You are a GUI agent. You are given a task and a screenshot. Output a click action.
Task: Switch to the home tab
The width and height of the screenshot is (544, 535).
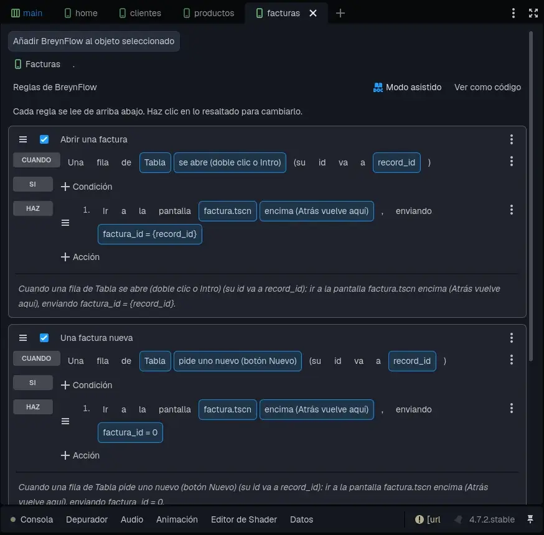(x=81, y=13)
